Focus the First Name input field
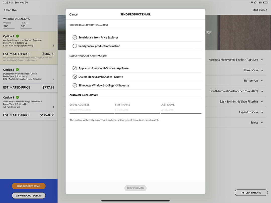The image size is (271, 203). (x=138, y=110)
